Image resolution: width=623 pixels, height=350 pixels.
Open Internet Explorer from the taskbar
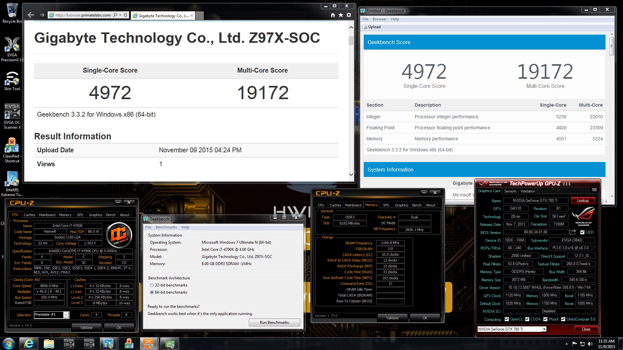(29, 344)
